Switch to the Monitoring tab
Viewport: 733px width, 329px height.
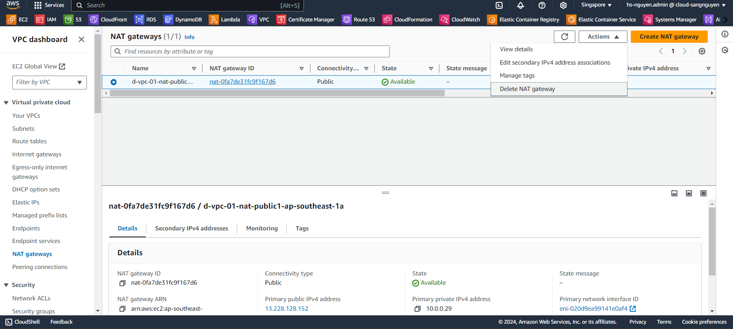262,229
